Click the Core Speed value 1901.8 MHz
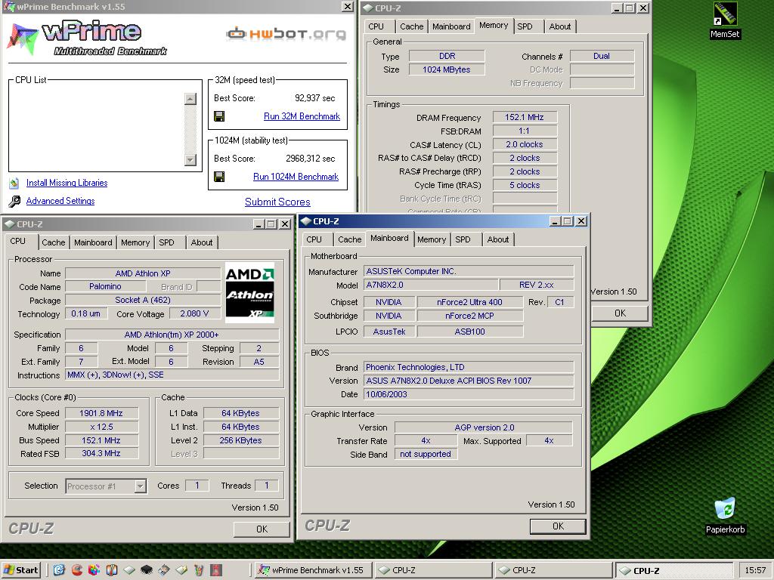 pyautogui.click(x=101, y=413)
